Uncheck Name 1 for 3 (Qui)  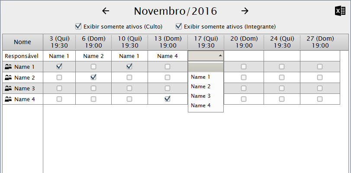[59, 67]
